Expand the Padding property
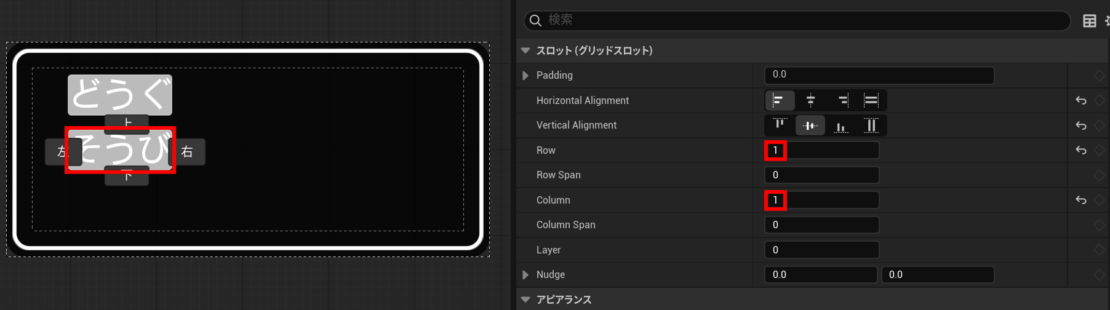1110x310 pixels. click(x=525, y=75)
